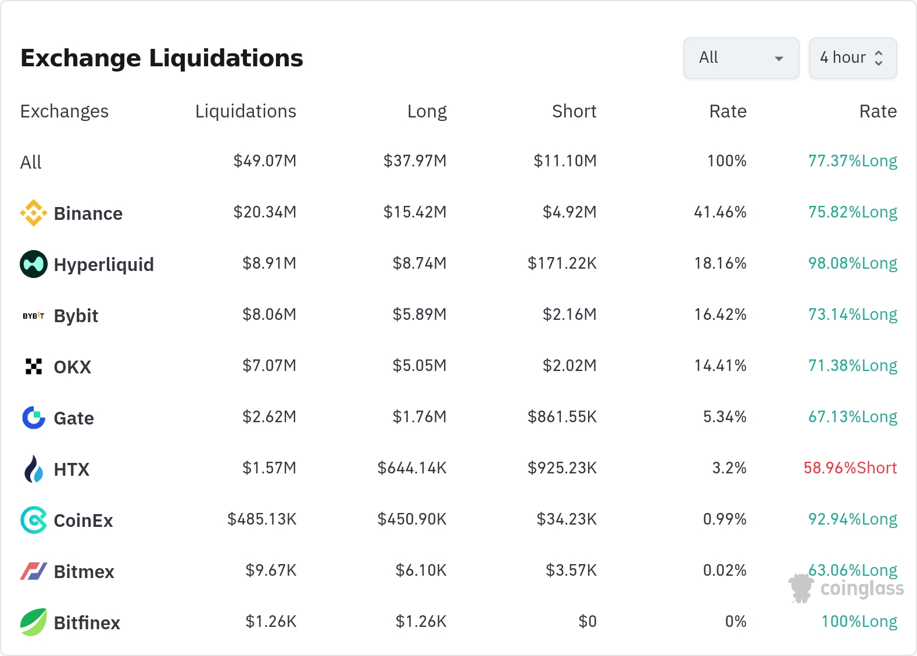917x656 pixels.
Task: Select the Bitfinex exchange name
Action: click(87, 623)
